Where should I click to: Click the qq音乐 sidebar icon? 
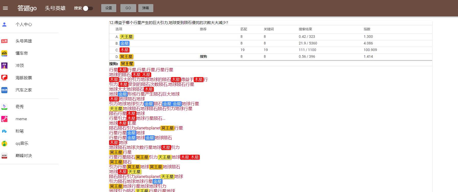click(4, 143)
